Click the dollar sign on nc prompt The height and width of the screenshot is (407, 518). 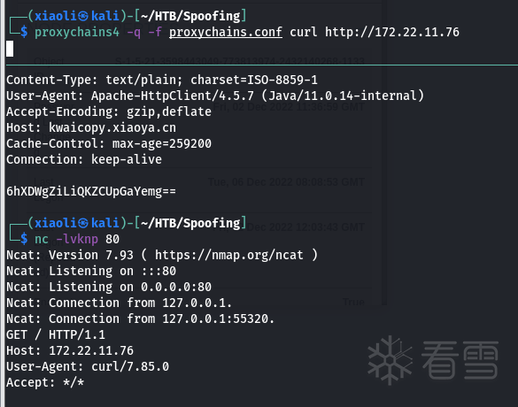pyautogui.click(x=24, y=239)
